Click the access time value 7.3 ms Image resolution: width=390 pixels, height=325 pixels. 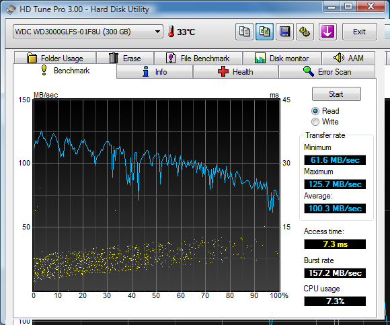pyautogui.click(x=335, y=244)
